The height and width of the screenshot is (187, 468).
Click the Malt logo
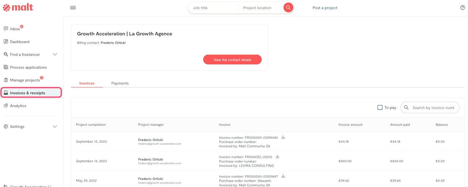(18, 7)
